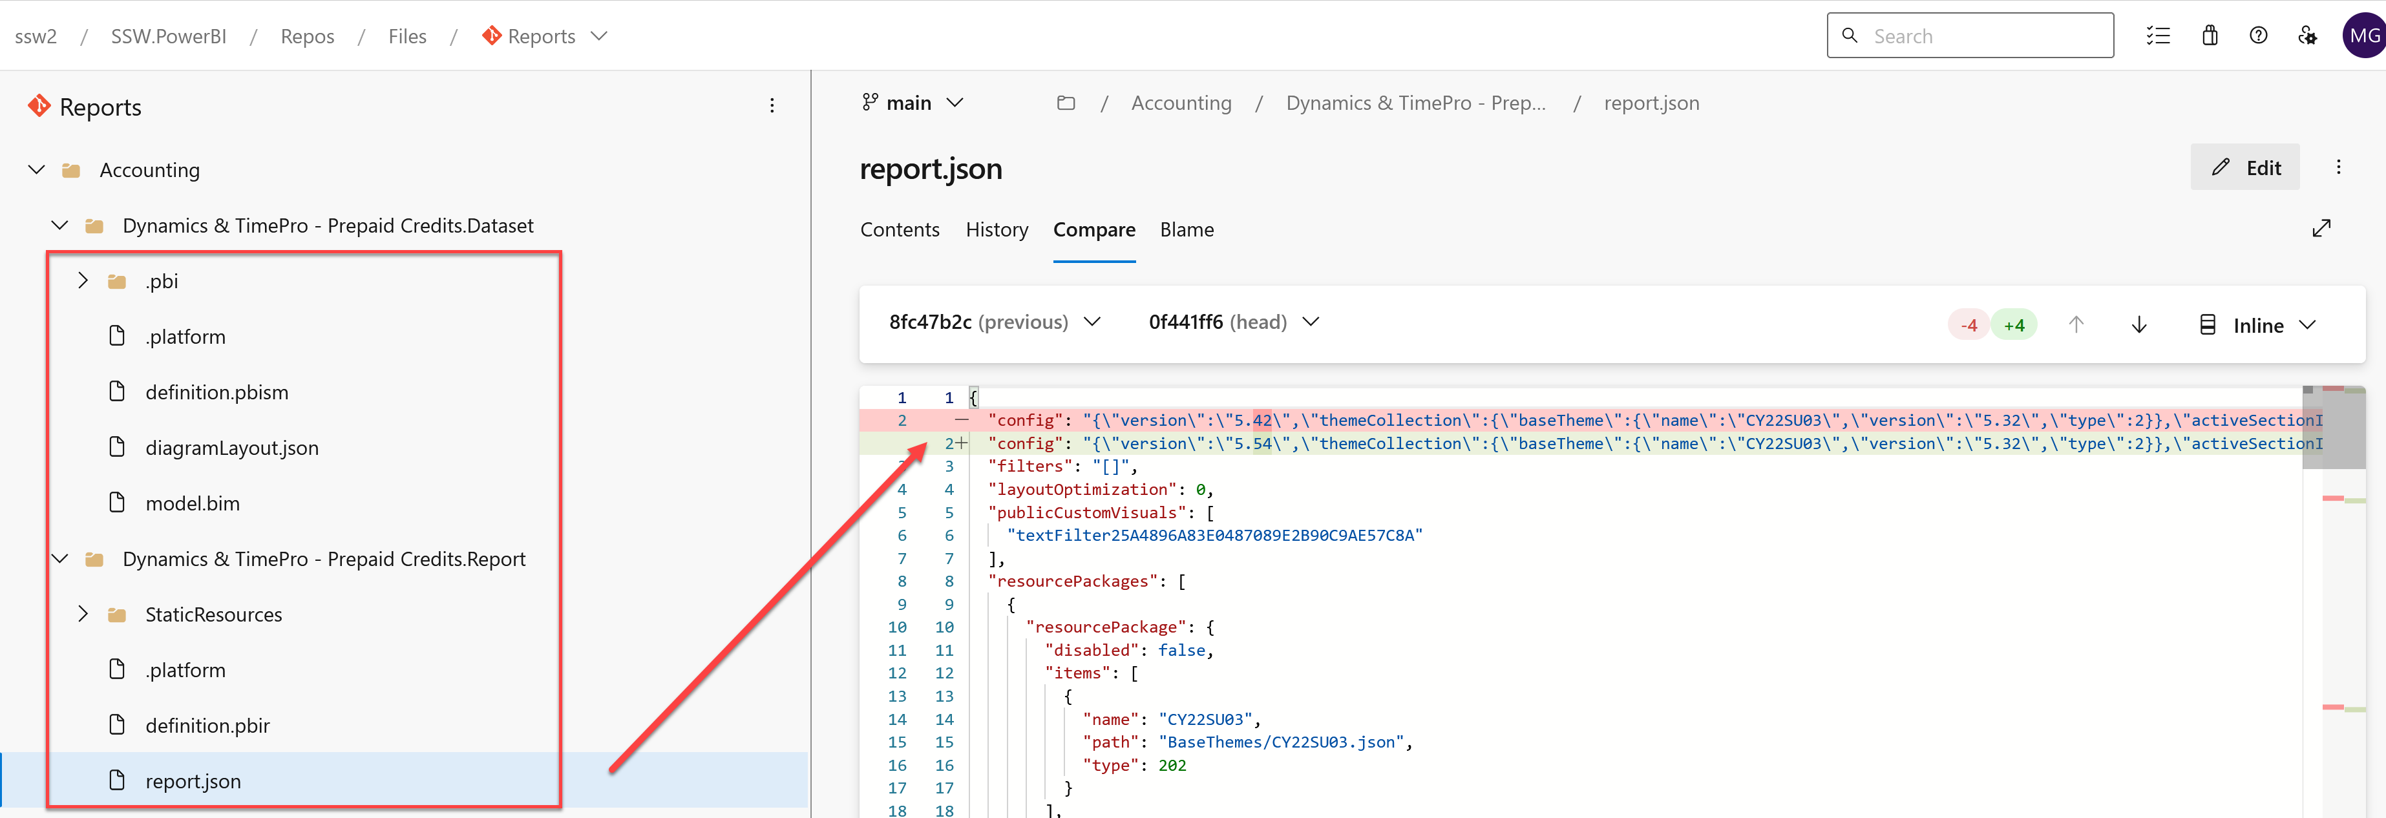
Task: Open Reports repository more actions menu
Action: (772, 107)
